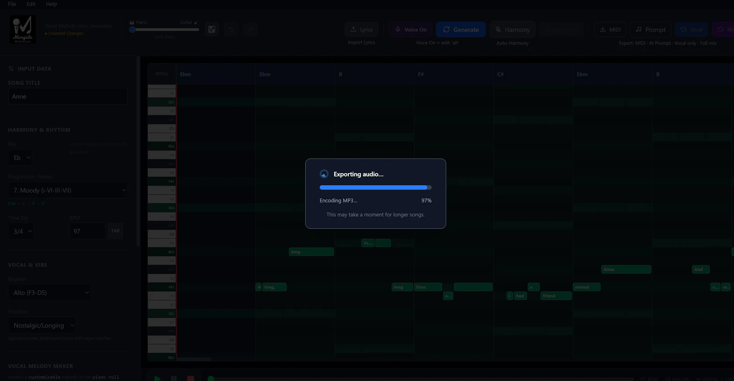Open the Register dropdown showing Alto (F3-D5)

point(50,293)
